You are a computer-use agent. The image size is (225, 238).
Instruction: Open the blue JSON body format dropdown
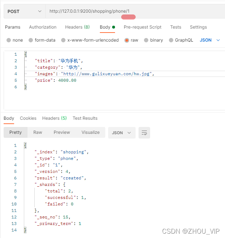click(210, 40)
